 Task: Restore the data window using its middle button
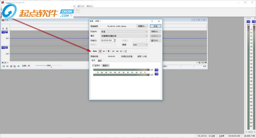pos(199,20)
